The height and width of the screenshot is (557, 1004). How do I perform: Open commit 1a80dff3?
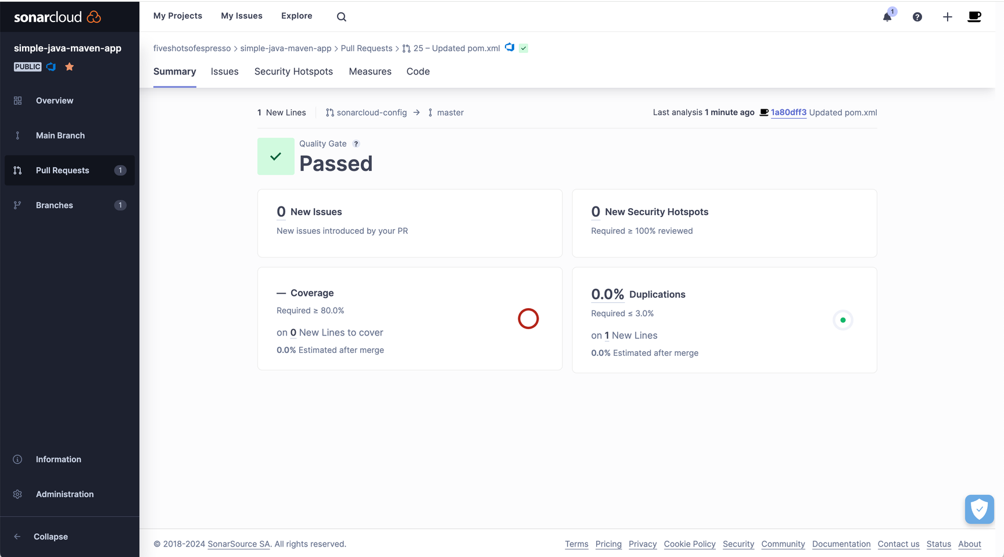[788, 112]
